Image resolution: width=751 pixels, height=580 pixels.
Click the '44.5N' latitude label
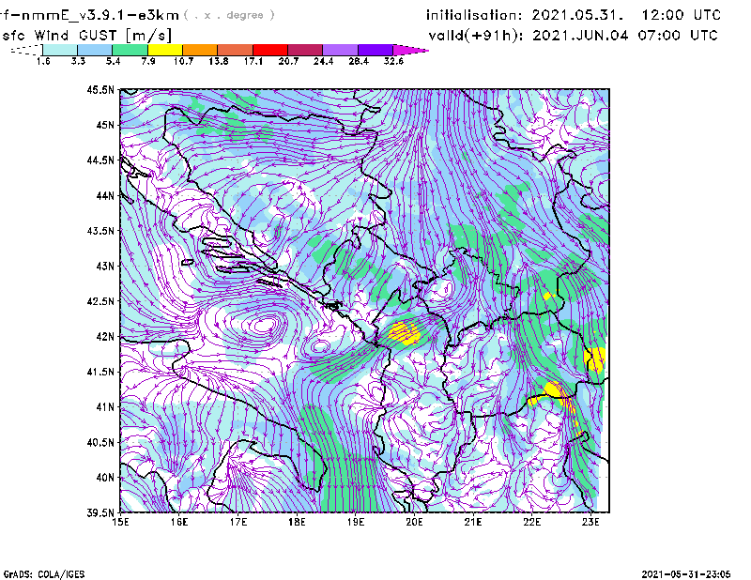[x=101, y=160]
